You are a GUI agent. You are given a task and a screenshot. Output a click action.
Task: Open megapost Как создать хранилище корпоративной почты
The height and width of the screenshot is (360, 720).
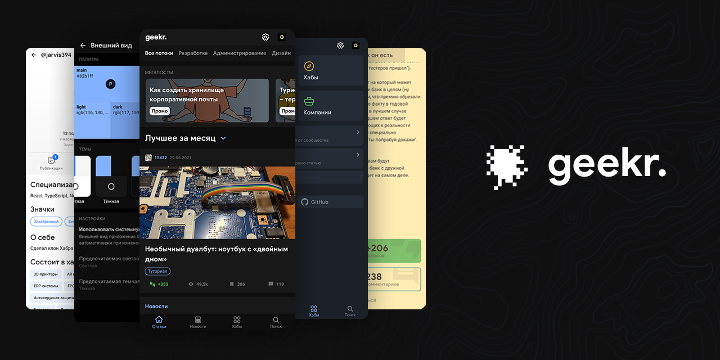pyautogui.click(x=207, y=100)
